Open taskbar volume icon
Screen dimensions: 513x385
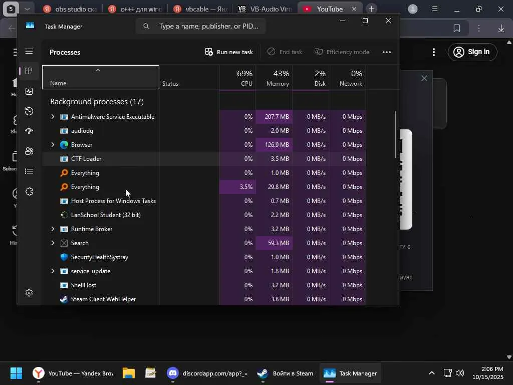[x=460, y=373]
